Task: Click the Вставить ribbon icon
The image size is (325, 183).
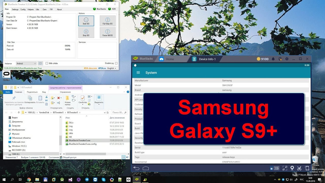Action: (x=40, y=99)
